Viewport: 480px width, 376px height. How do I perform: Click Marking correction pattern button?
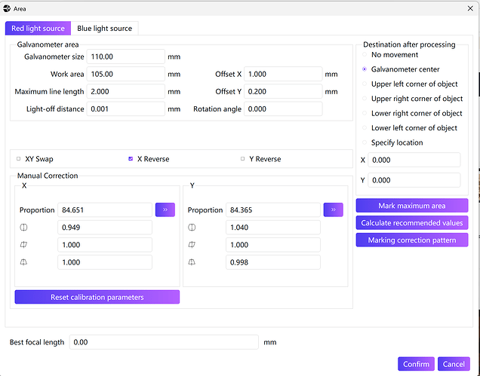[x=412, y=240]
